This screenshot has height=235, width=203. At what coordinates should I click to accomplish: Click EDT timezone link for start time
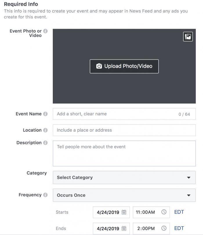pos(179,212)
